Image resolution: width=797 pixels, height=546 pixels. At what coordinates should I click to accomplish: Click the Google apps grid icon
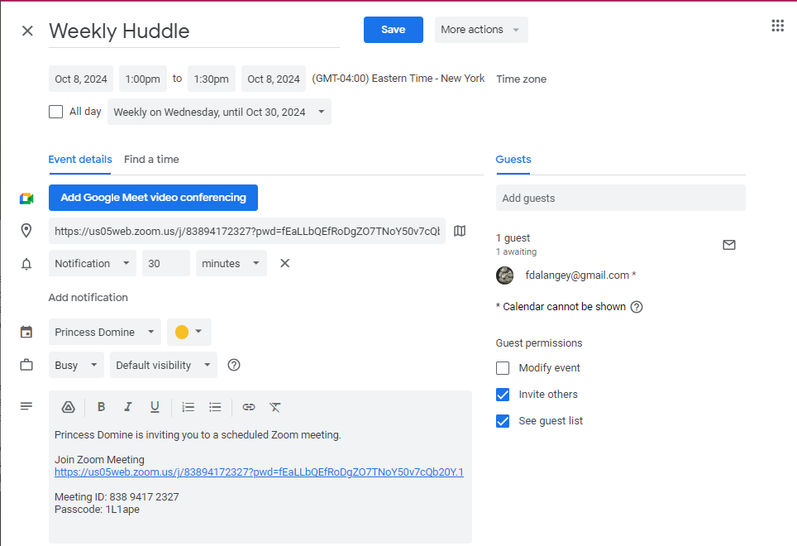pos(777,26)
